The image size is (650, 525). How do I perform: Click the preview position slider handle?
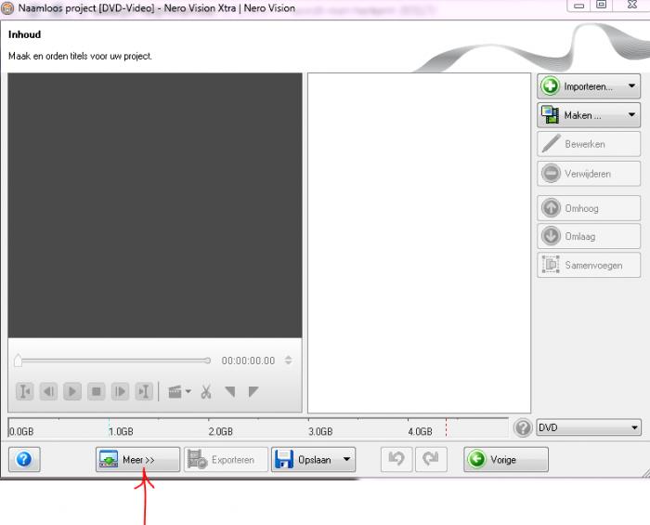tap(18, 361)
